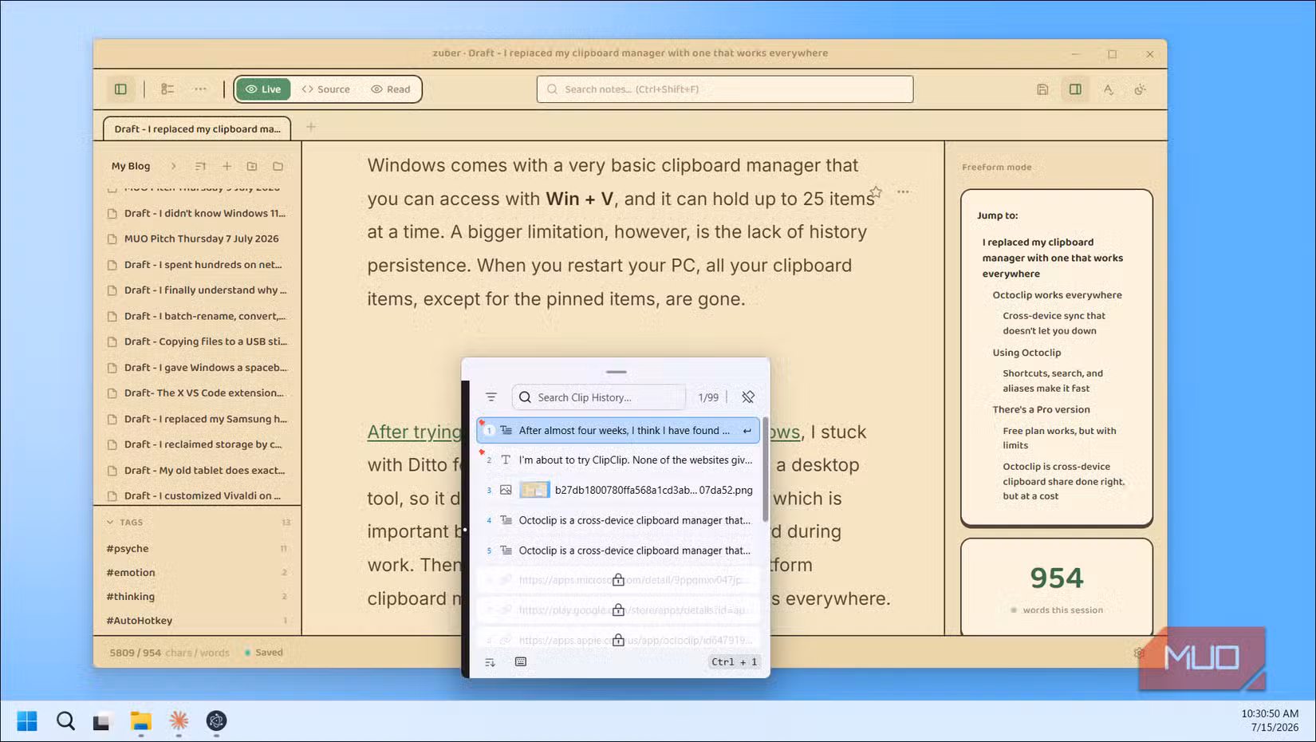Screen dimensions: 1316x742
Task: Focus the Search notes field
Action: 725,89
